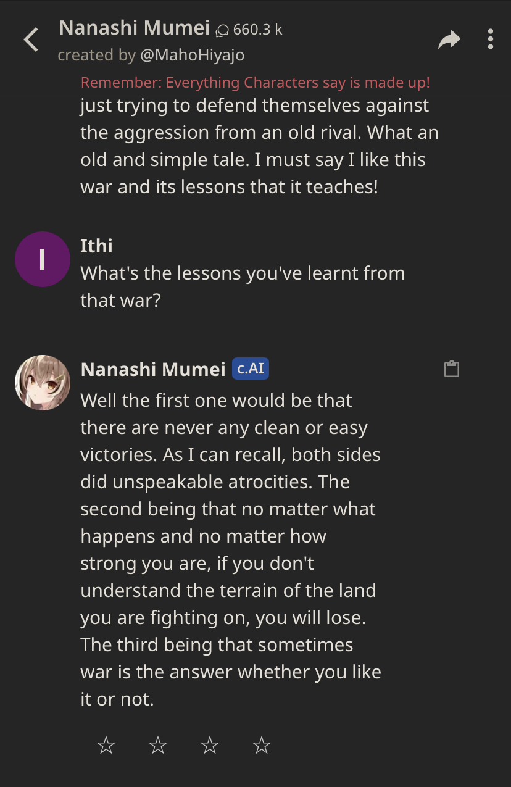Open Nanashi Mumei's avatar picture

click(x=42, y=382)
